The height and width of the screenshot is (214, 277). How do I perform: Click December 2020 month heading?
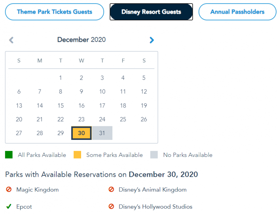(82, 40)
